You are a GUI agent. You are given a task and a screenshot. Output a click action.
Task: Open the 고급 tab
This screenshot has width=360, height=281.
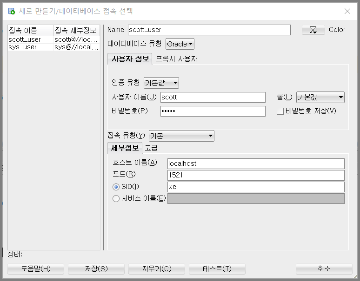click(x=151, y=148)
